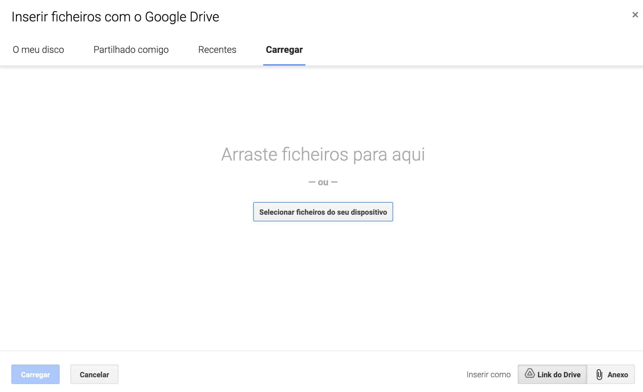Click the "— ou —" separator text
The height and width of the screenshot is (392, 643).
(x=323, y=182)
